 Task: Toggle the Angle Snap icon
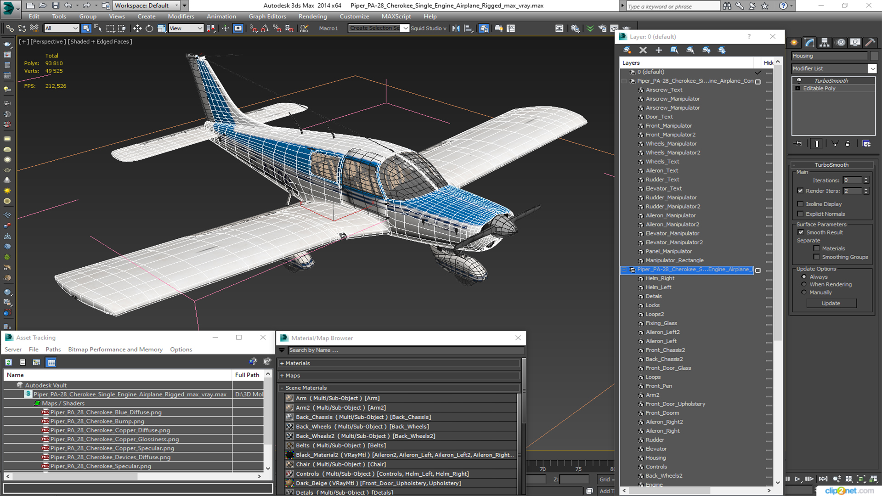pos(265,28)
